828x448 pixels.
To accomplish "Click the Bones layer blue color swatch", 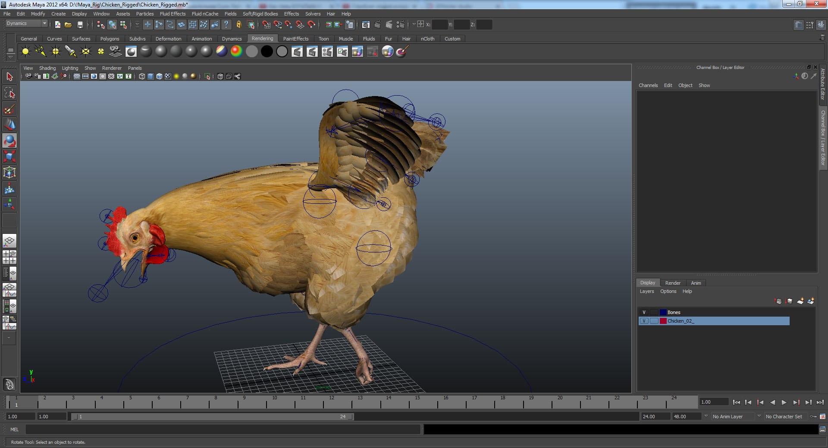I will pos(663,312).
